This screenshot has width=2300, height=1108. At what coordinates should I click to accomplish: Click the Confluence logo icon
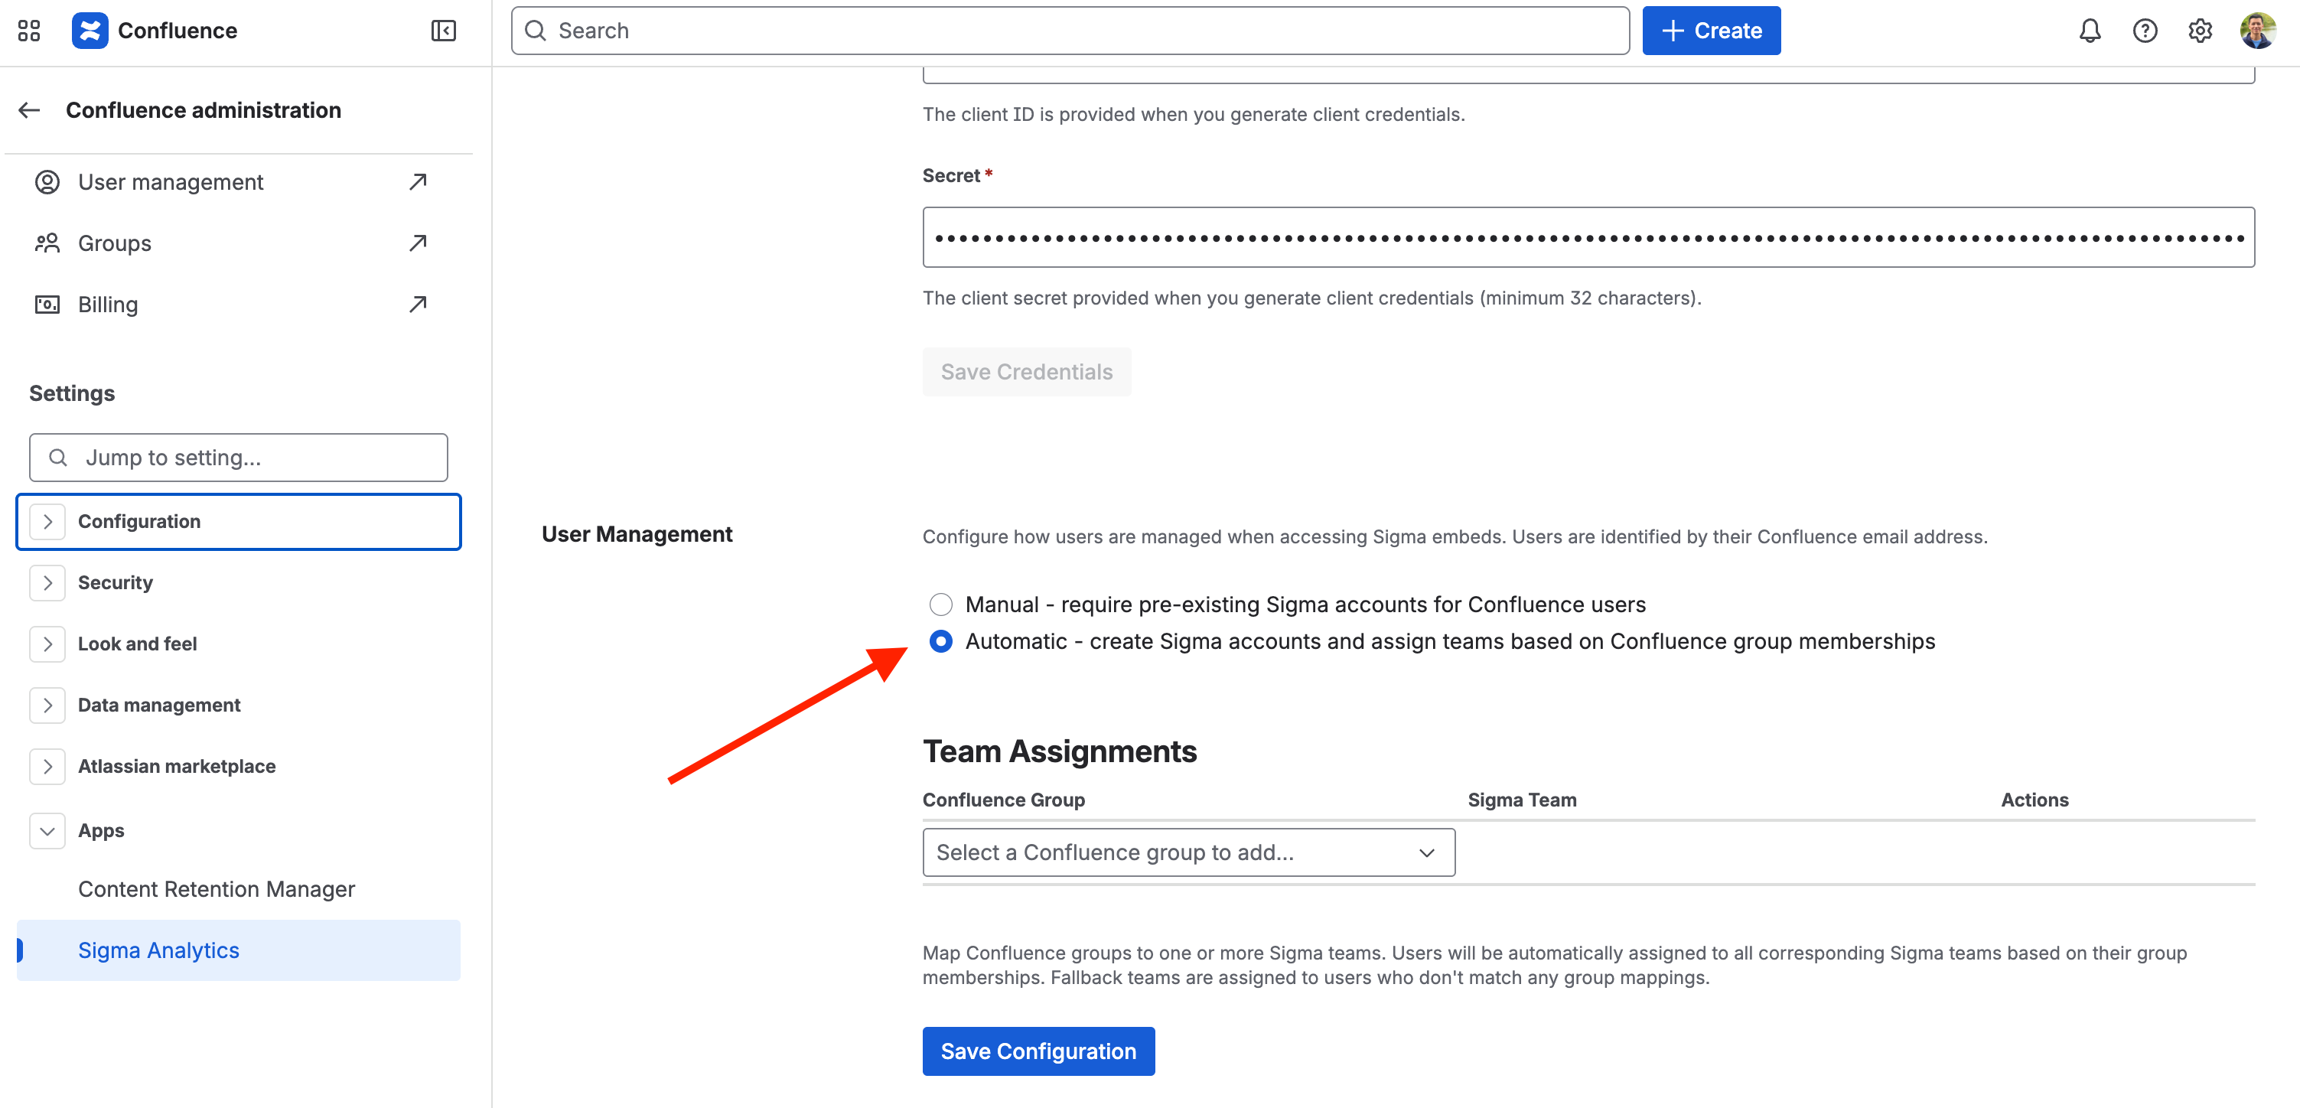[x=90, y=31]
